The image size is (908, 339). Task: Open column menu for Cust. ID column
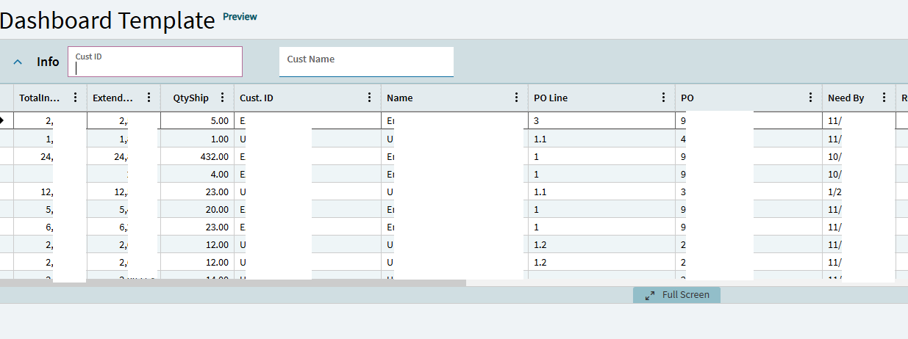(369, 98)
